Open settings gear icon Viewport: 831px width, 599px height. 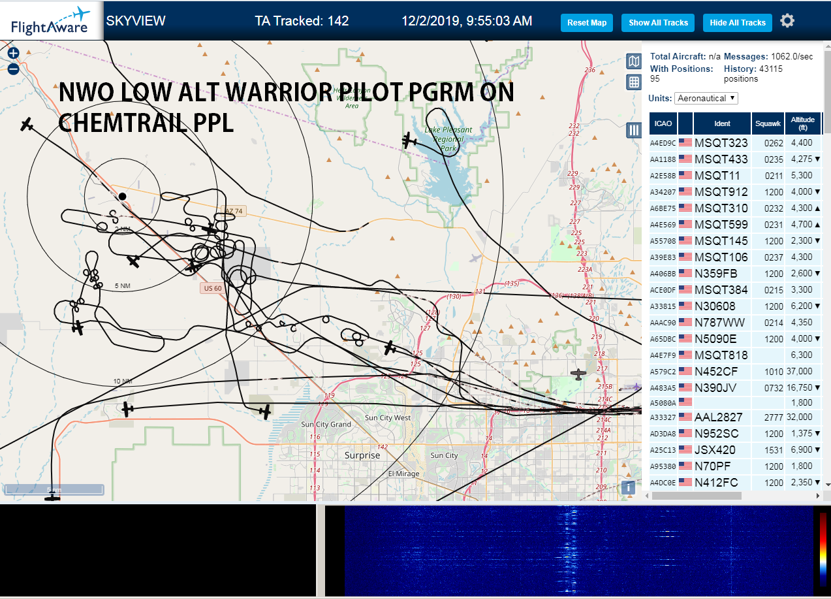point(787,21)
